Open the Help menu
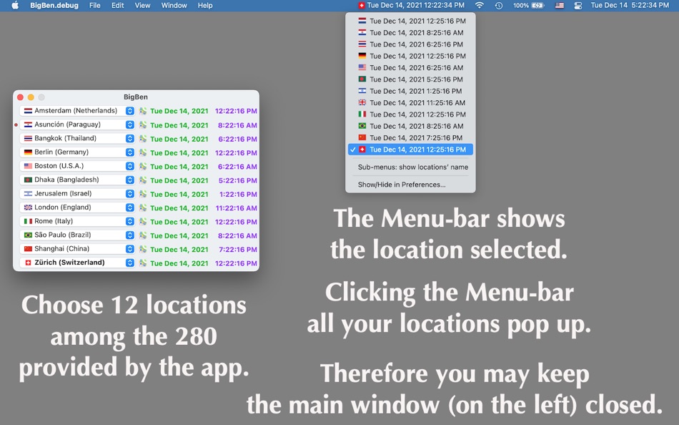Screen dimensions: 679x425 click(x=205, y=6)
